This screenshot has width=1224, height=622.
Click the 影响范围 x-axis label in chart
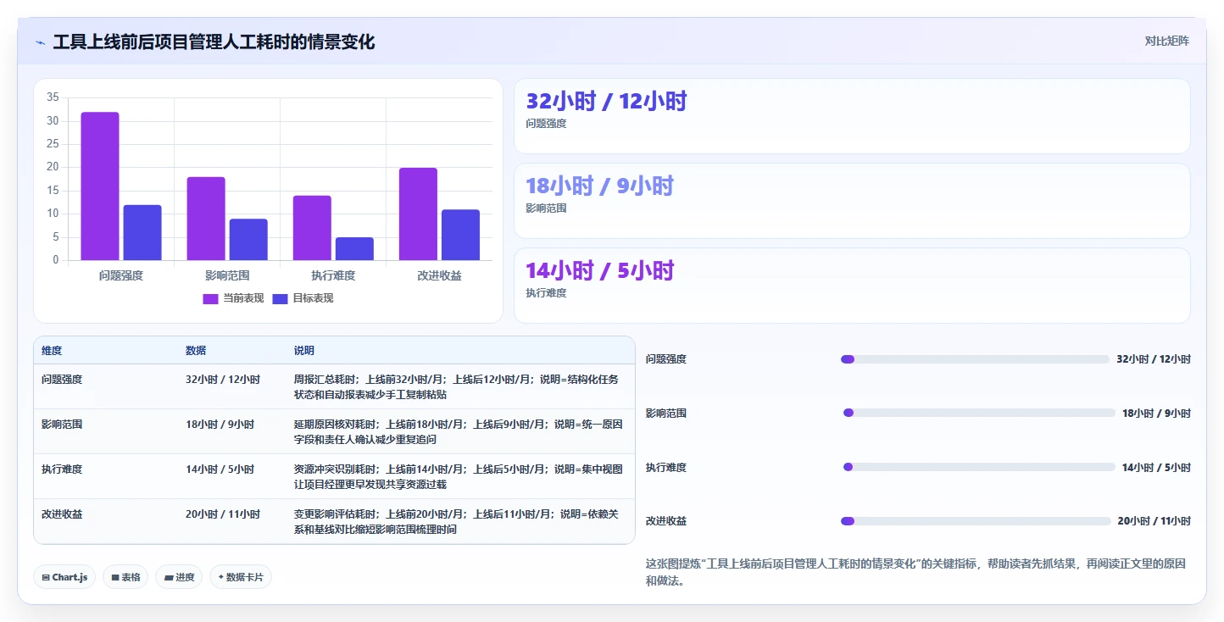(227, 275)
